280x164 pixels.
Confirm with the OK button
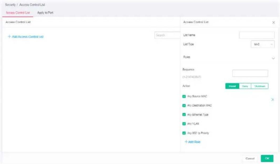tap(267, 158)
